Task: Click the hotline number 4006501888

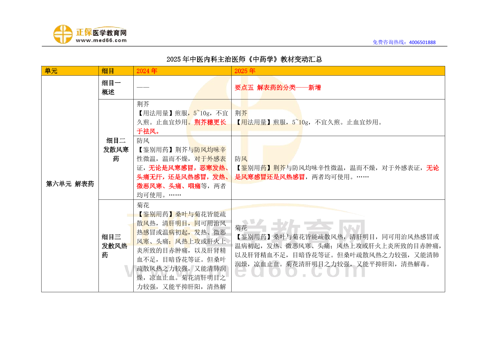Action: [422, 42]
